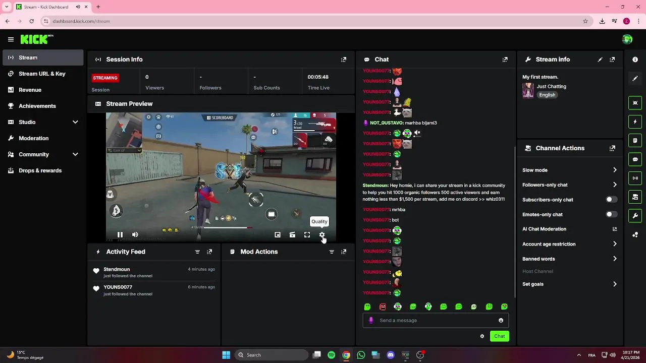The height and width of the screenshot is (363, 646).
Task: Toggle Mod Actions panel via note icon
Action: (x=635, y=140)
